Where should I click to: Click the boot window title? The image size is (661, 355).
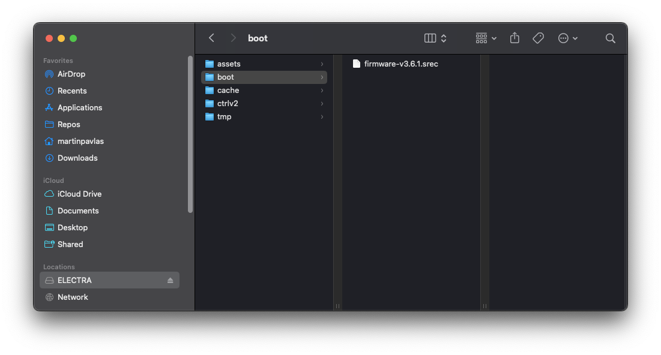tap(258, 38)
